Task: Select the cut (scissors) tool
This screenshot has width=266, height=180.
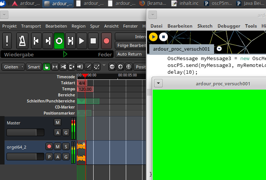Action: pos(63,67)
